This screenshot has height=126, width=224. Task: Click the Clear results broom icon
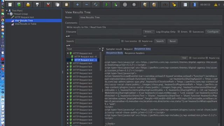[x=145, y=5]
